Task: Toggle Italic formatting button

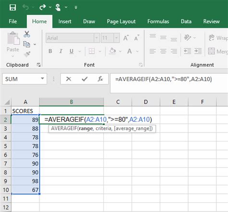Action: [x=61, y=51]
